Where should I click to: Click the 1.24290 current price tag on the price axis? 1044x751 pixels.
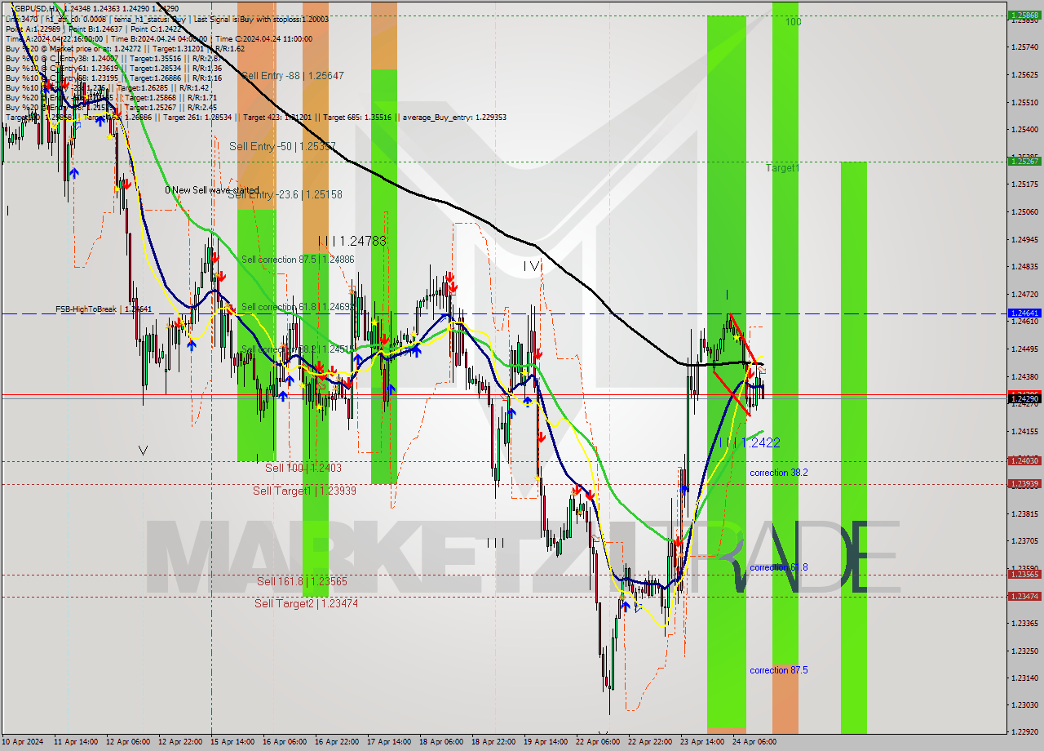coord(1024,398)
